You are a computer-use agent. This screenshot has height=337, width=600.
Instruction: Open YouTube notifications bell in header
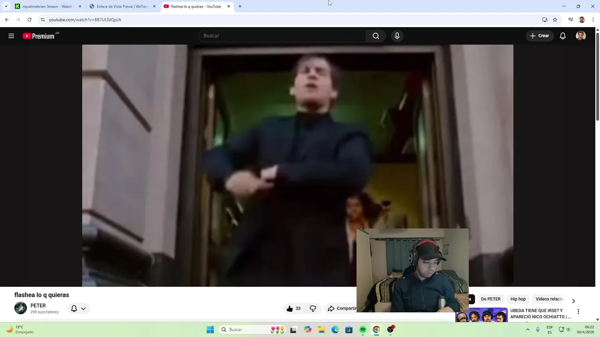coord(563,36)
